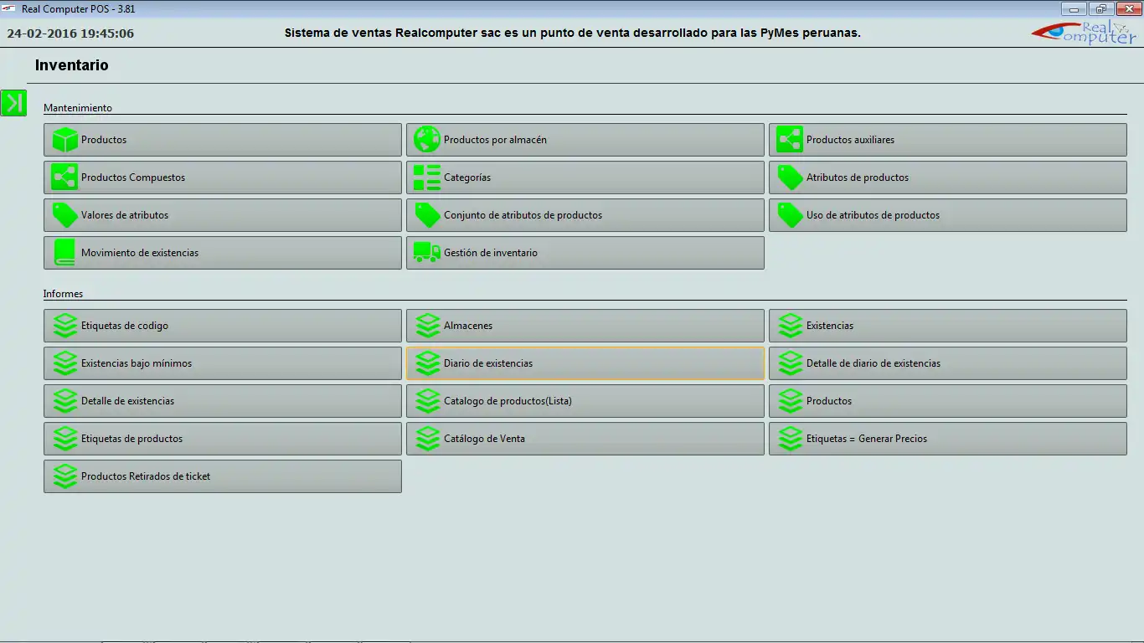Click the Uso de atributos de productos tag icon

click(x=790, y=215)
